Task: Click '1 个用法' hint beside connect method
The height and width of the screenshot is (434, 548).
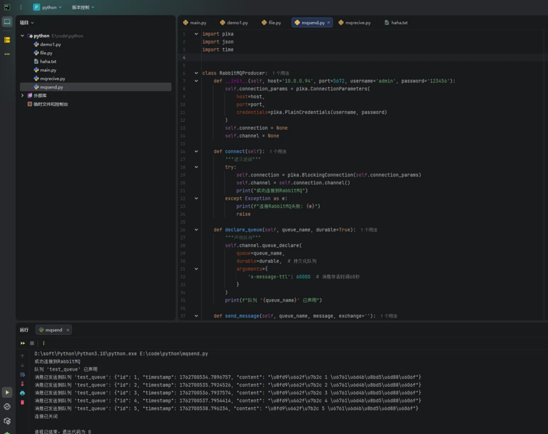Action: click(x=277, y=152)
